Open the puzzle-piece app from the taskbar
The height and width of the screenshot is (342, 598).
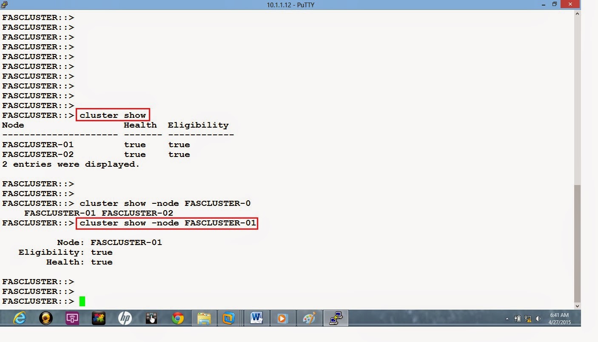[x=98, y=318]
